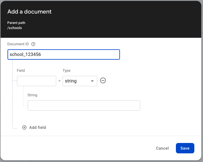
Task: Click the Add field label
Action: (38, 127)
